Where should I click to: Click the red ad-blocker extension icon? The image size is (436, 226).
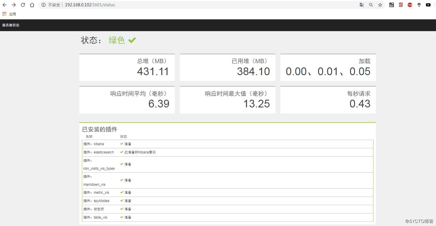[x=401, y=5]
